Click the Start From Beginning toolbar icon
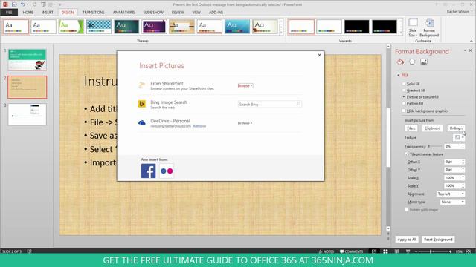 click(x=43, y=4)
